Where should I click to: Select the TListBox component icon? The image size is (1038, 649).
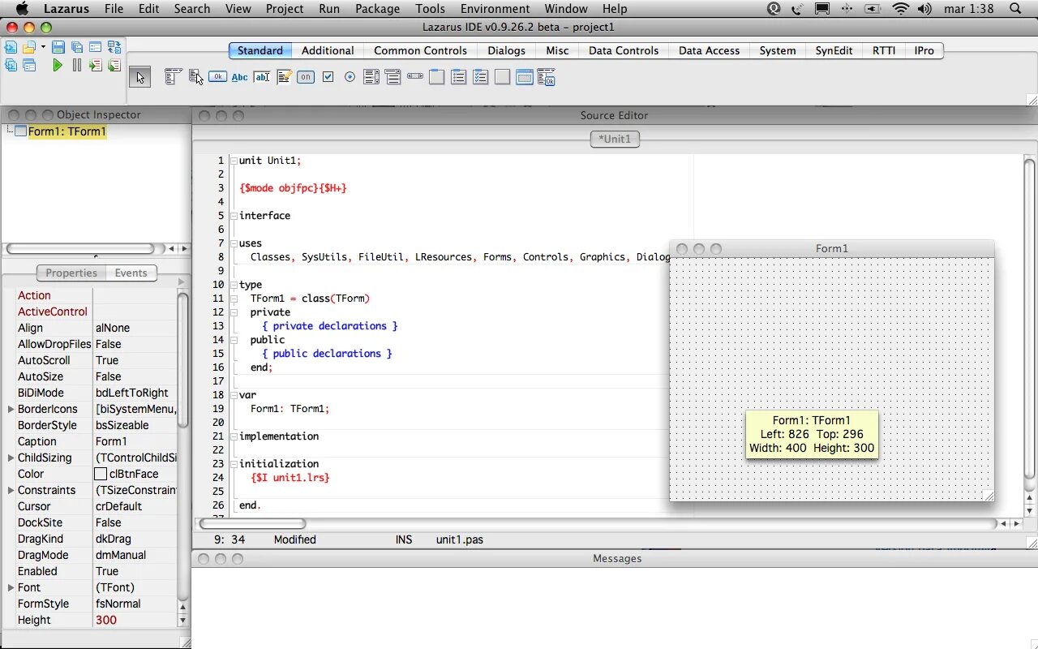coord(371,77)
